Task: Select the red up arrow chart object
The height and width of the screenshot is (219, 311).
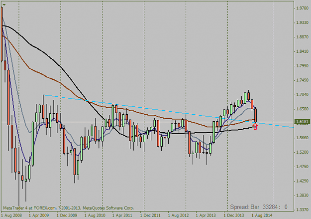Action: [255, 127]
